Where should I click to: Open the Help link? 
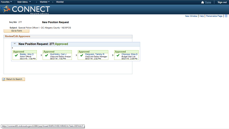(201, 16)
